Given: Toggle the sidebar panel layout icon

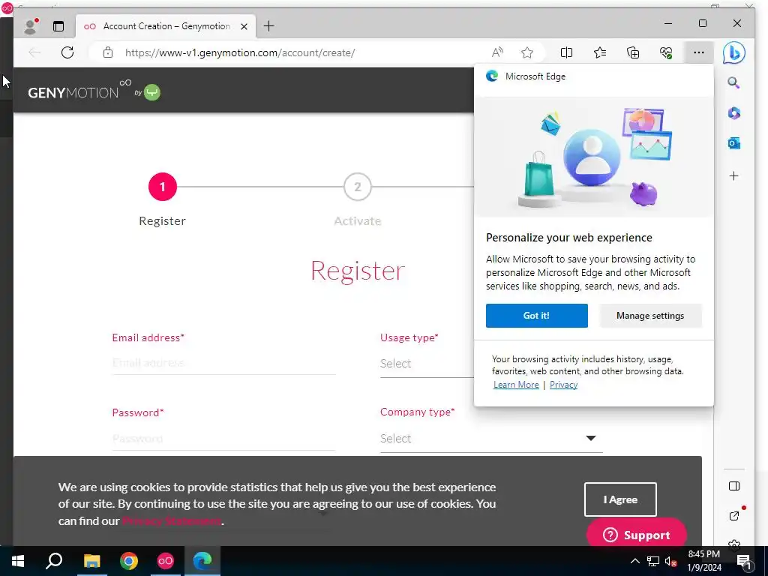Looking at the screenshot, I should [733, 486].
